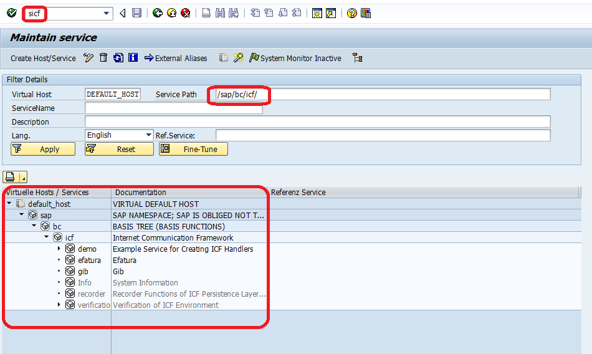Click the red Cancel icon
The height and width of the screenshot is (354, 592).
tap(185, 13)
